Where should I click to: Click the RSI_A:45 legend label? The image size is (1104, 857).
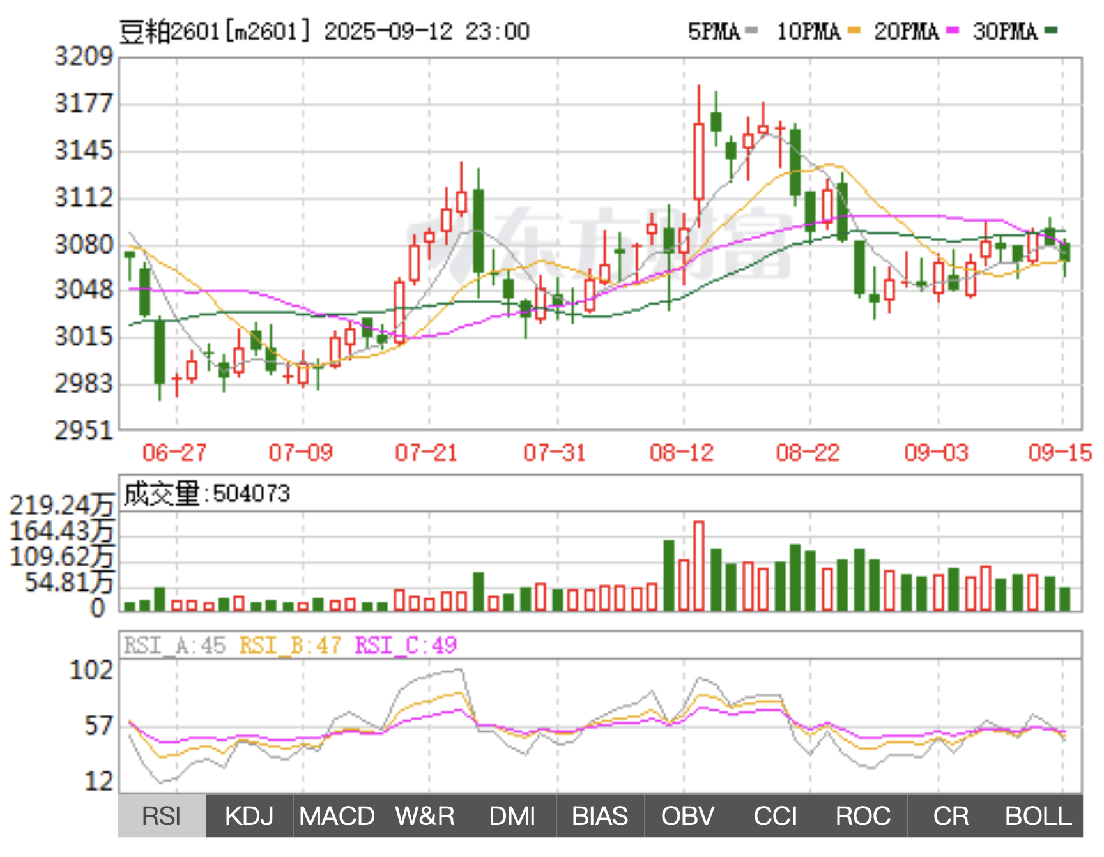pyautogui.click(x=174, y=646)
